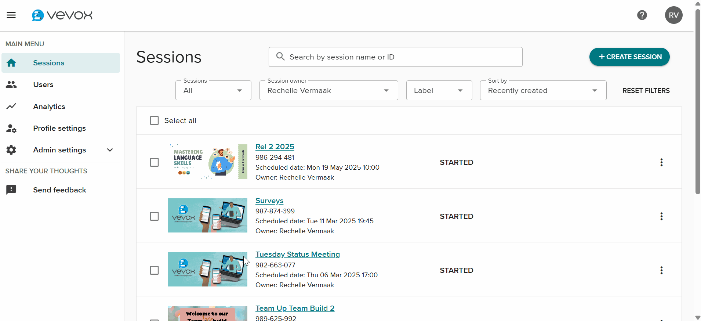Viewport: 701px width, 321px height.
Task: Open the Sort by Recently created dropdown
Action: coord(543,90)
